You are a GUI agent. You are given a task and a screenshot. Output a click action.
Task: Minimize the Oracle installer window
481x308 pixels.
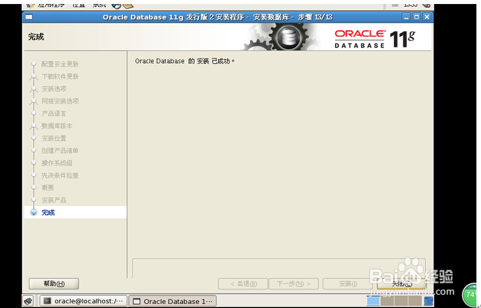(x=406, y=17)
